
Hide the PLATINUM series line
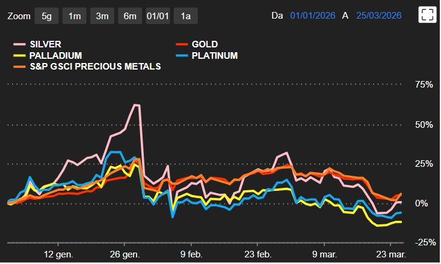point(214,55)
